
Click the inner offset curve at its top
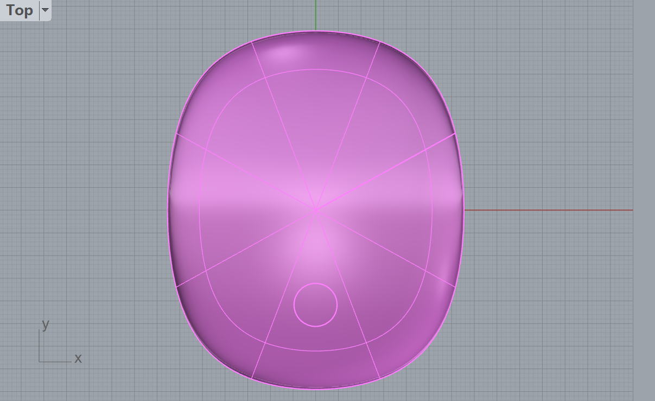pos(316,69)
